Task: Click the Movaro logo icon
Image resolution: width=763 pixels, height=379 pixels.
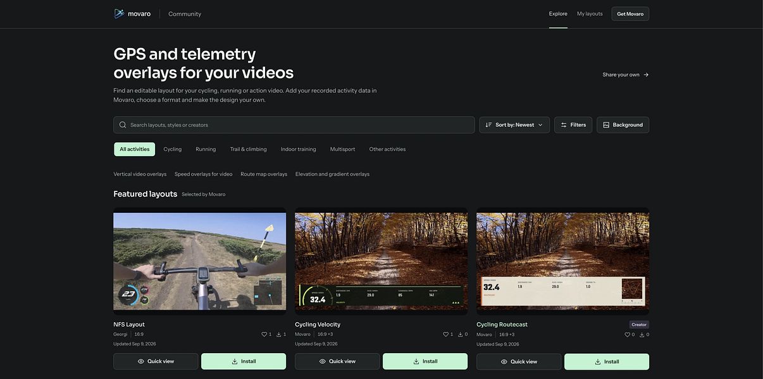Action: tap(119, 13)
